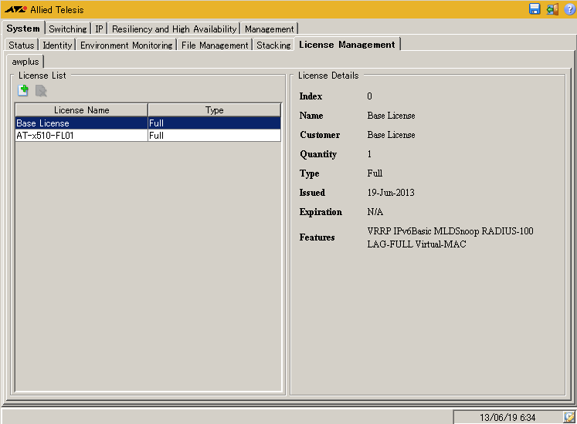Click the greyed delete license icon

click(41, 90)
